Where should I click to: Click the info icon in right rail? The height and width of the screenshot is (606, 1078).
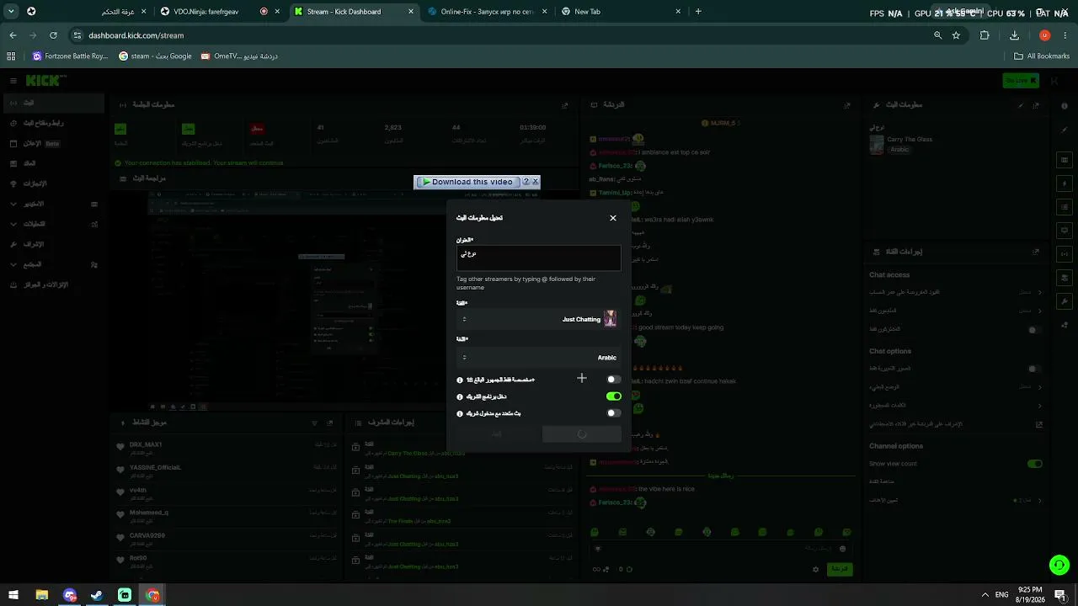pos(1065,105)
